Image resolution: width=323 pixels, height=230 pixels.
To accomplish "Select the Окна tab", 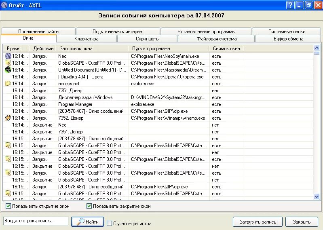I will coord(28,38).
